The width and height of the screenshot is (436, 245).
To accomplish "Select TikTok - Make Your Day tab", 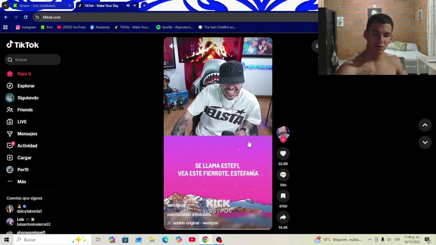I will pos(101,5).
